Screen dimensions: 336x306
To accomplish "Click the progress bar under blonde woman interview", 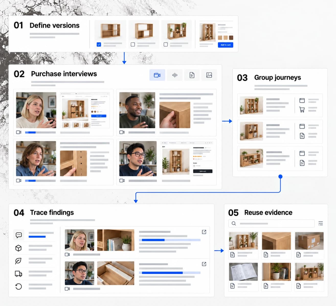I will (x=40, y=132).
